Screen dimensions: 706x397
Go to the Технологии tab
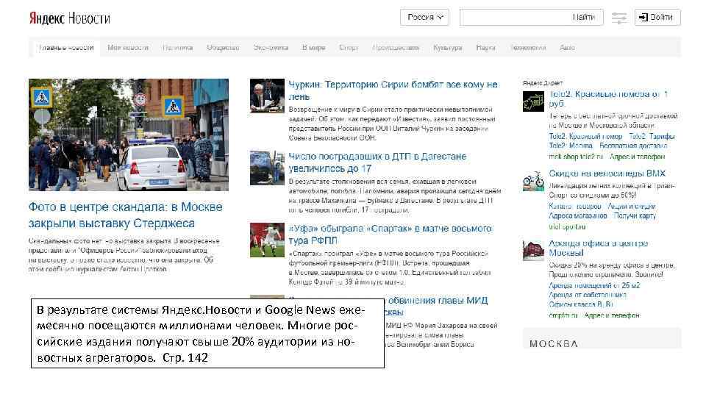point(528,48)
